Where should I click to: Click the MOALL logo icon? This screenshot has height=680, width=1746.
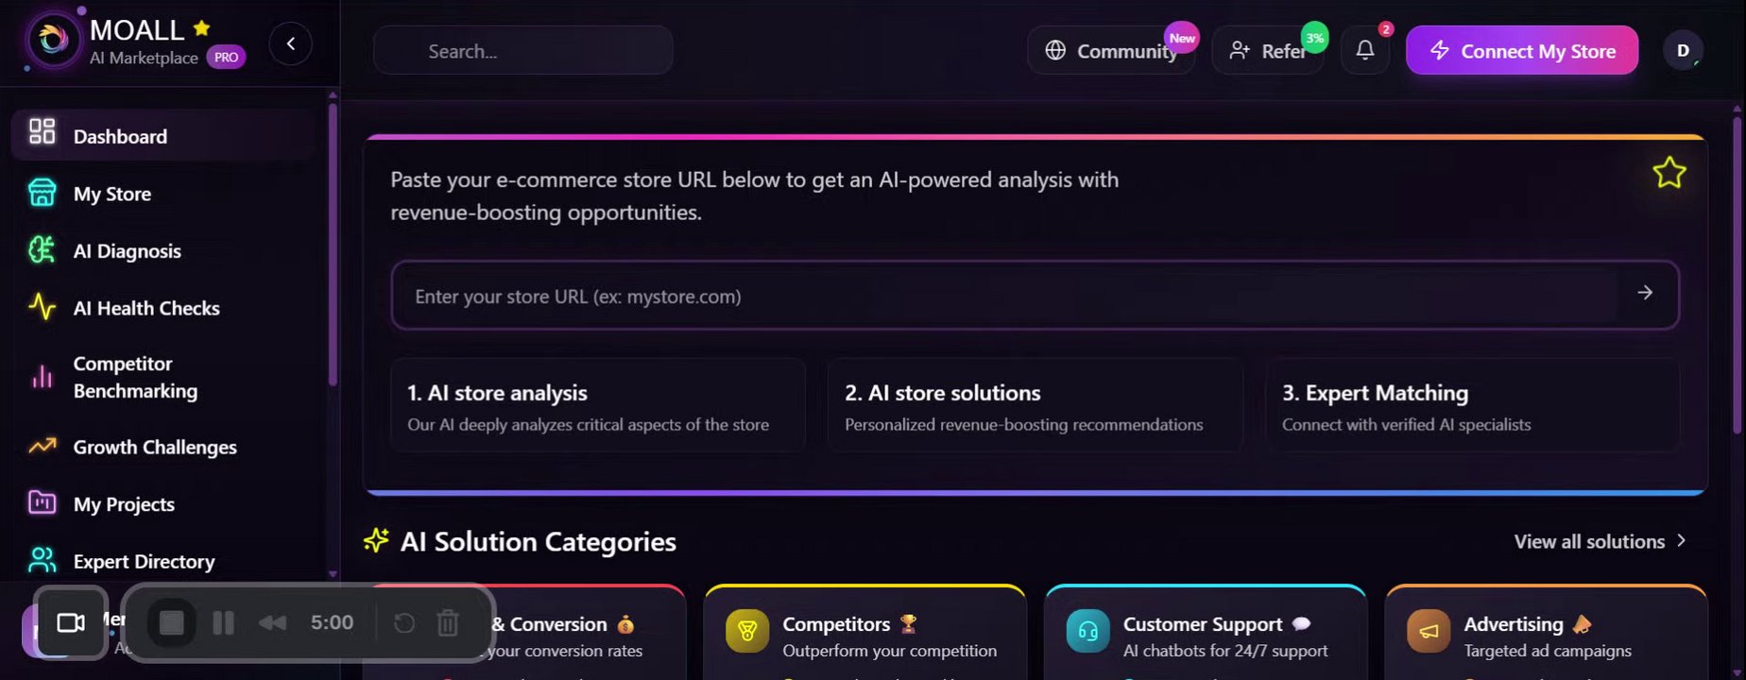53,41
